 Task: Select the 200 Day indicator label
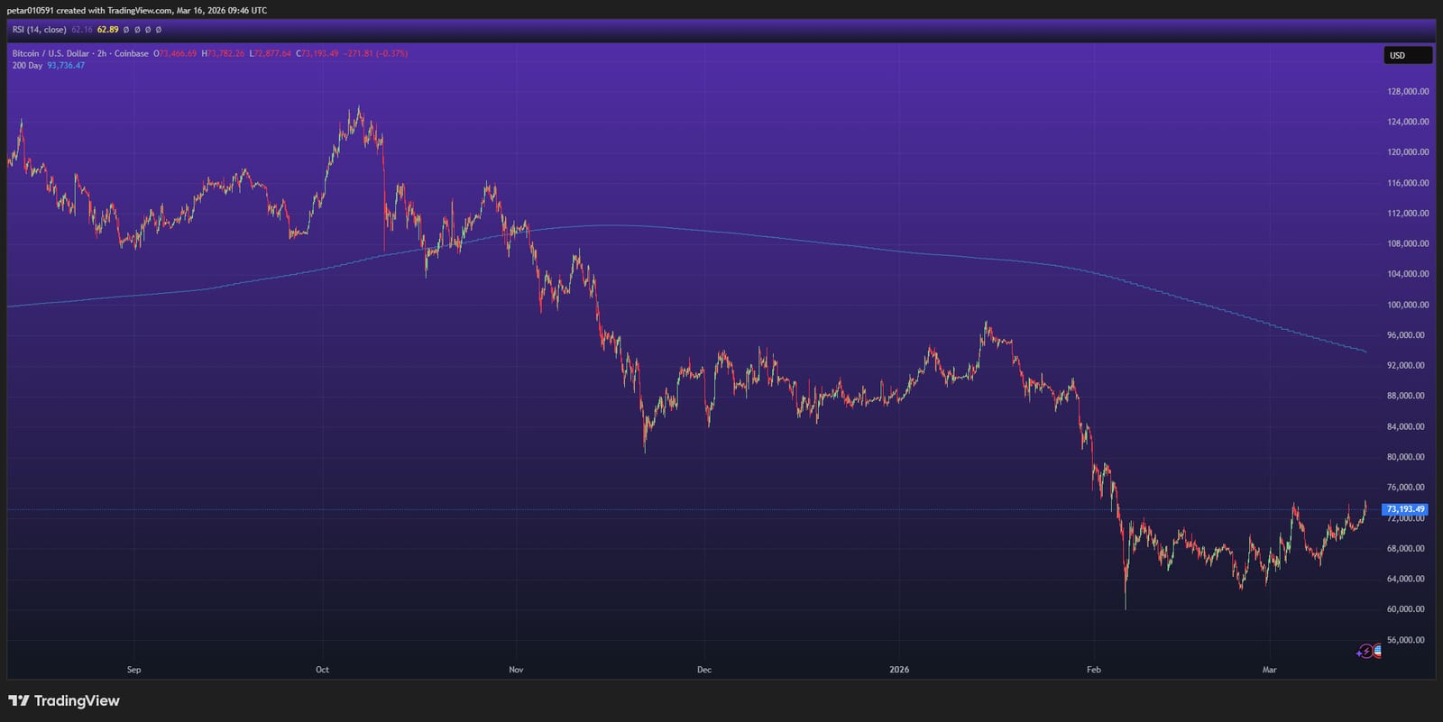27,66
